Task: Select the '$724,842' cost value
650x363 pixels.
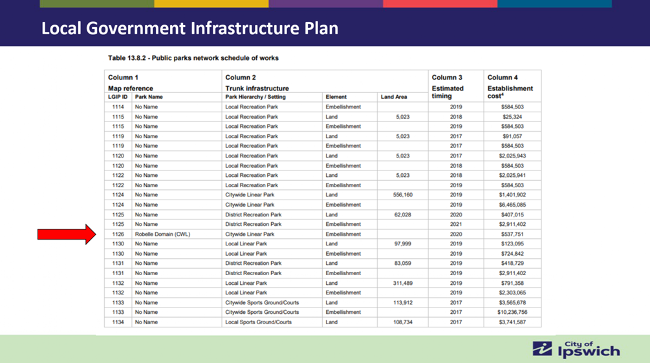Action: point(512,254)
